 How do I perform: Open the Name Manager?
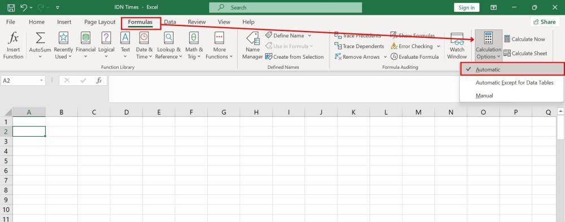253,45
